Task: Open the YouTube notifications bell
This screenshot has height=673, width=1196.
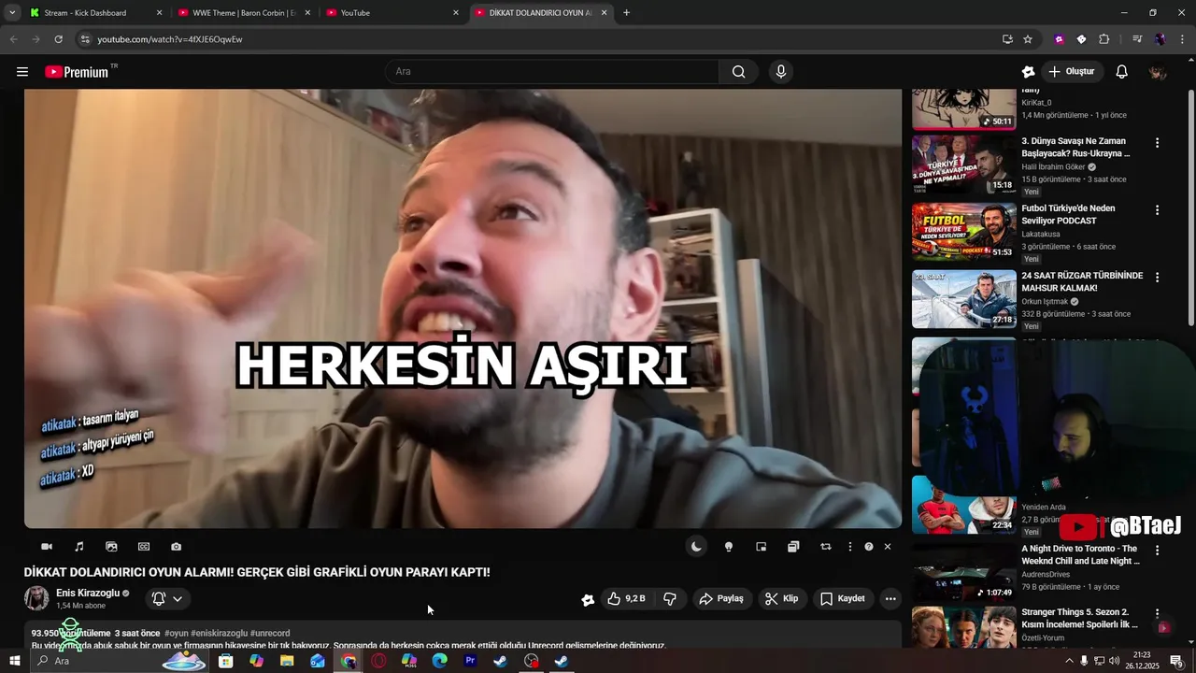Action: 1122,72
